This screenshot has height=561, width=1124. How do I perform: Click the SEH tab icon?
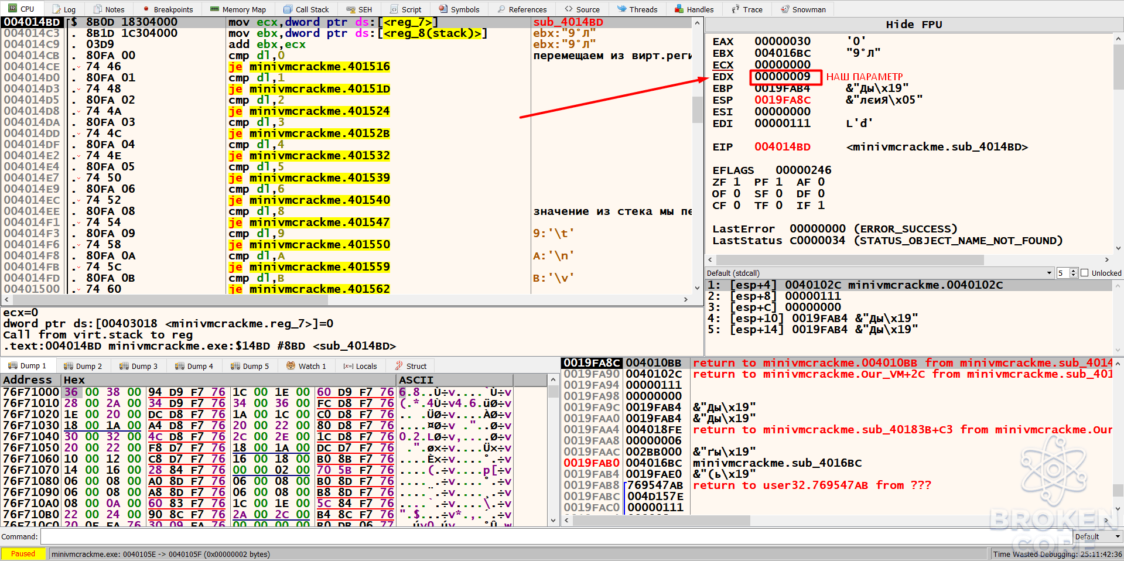click(350, 9)
